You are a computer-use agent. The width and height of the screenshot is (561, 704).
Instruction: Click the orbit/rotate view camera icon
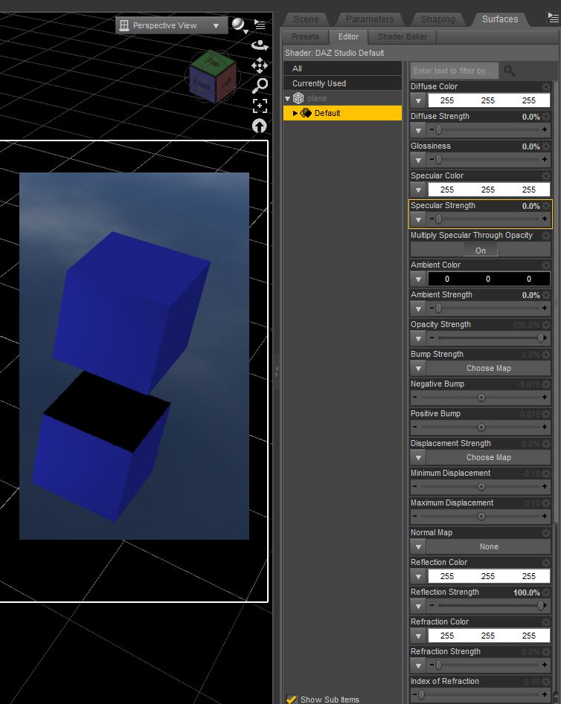click(x=259, y=45)
